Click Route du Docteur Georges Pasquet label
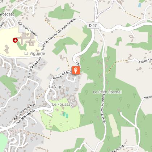This screenshot has height=152, width=152. click(x=59, y=34)
